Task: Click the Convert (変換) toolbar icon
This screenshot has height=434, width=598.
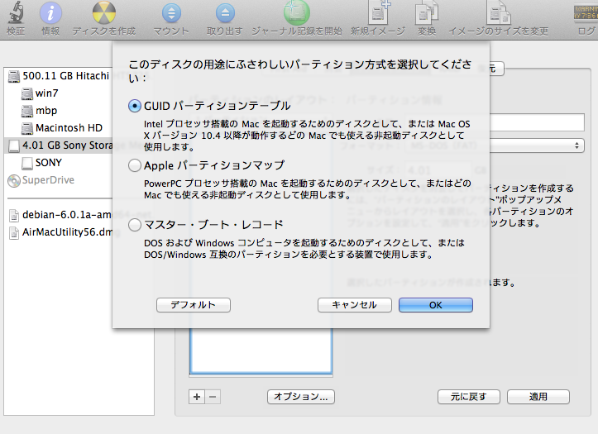Action: click(427, 13)
